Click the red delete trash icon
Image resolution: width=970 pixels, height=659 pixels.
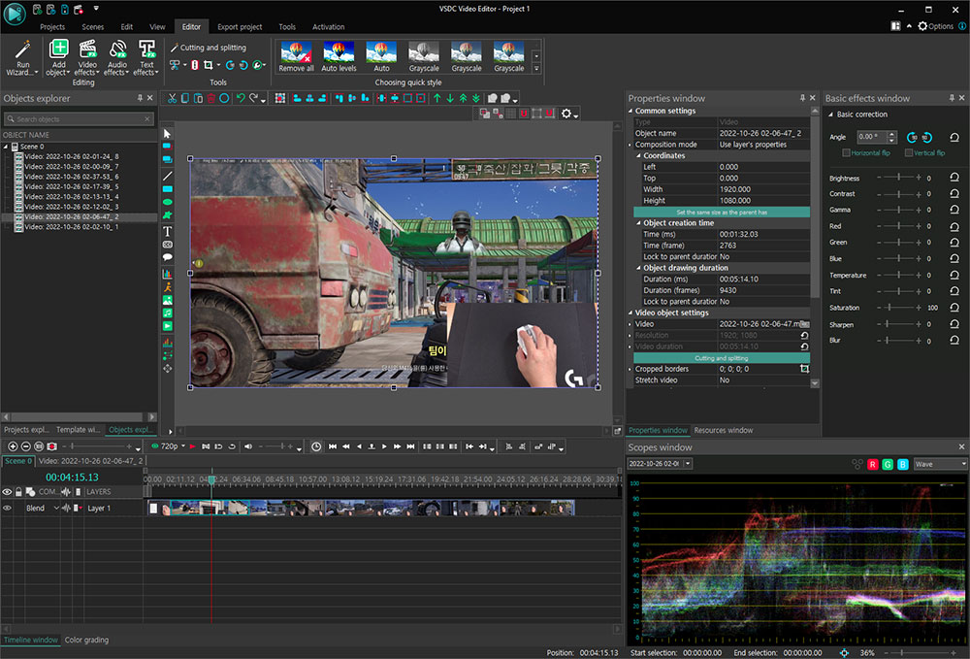[x=210, y=98]
